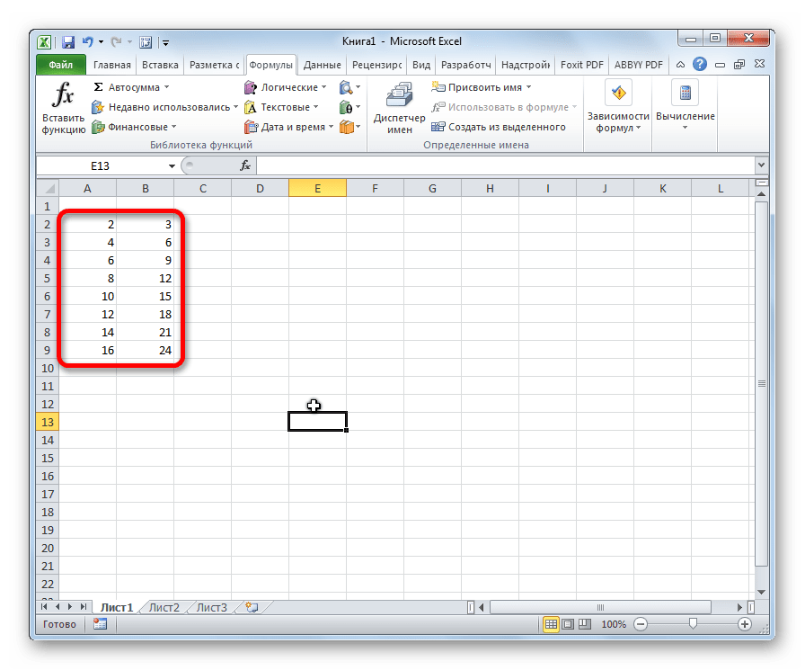
Task: Open the Excel Help question mark icon
Action: coord(699,64)
